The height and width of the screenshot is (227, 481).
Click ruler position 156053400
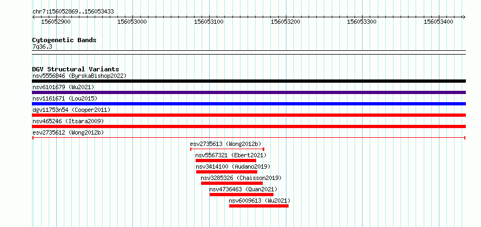pyautogui.click(x=438, y=22)
